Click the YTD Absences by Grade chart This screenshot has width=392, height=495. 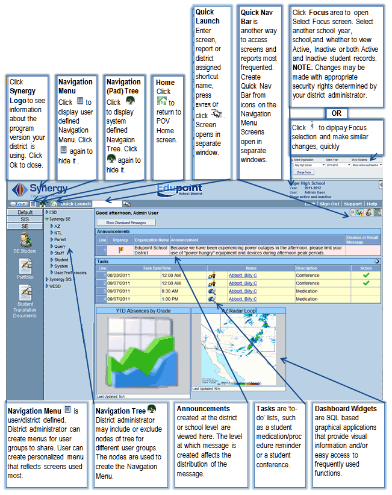pos(143,353)
